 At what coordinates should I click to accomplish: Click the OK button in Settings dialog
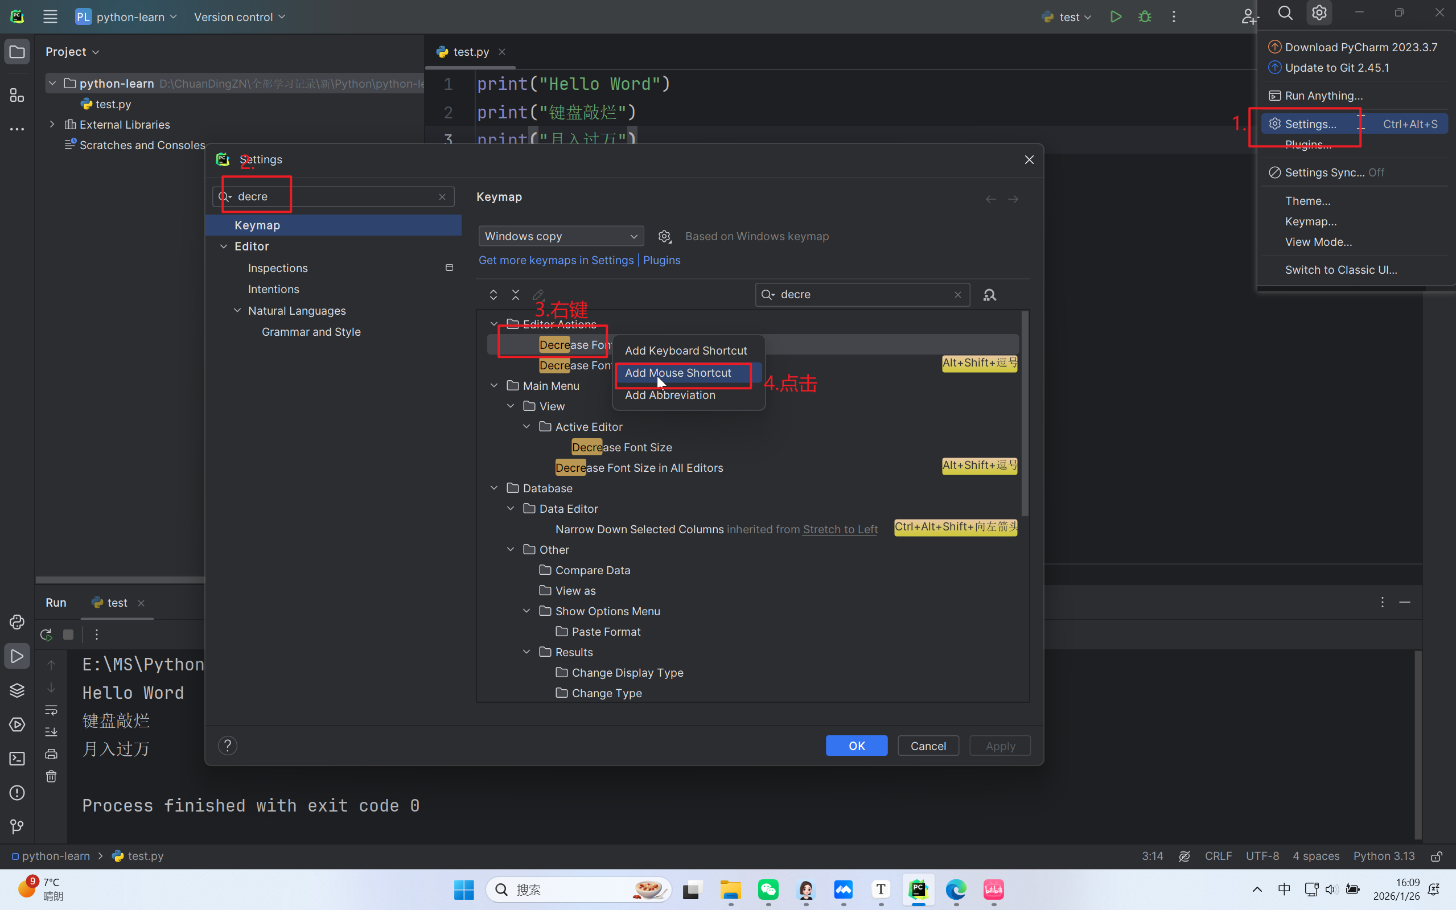click(x=856, y=746)
